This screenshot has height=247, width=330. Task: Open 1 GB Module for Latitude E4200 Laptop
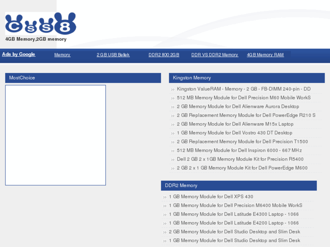pyautogui.click(x=234, y=223)
